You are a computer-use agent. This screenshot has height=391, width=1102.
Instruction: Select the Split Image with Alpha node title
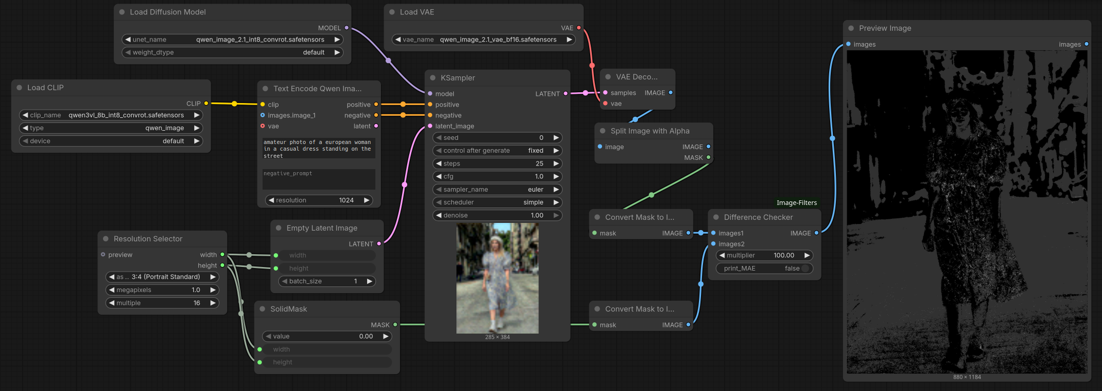[650, 131]
